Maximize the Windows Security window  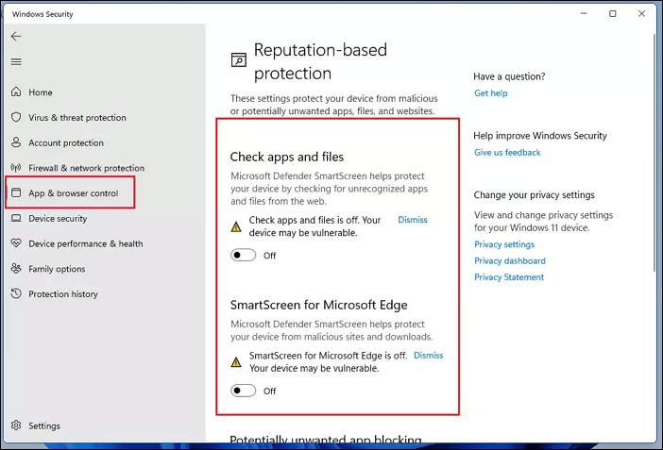pos(612,13)
